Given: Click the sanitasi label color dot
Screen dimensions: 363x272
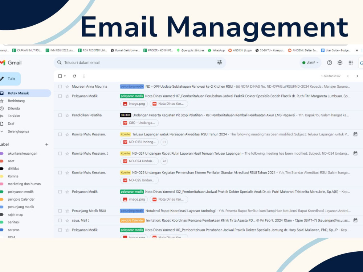Looking at the screenshot, I should click(1, 222).
